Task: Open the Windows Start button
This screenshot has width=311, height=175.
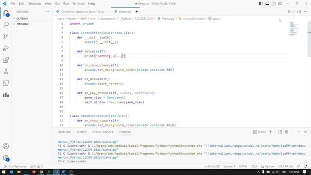Action: [x=3, y=172]
